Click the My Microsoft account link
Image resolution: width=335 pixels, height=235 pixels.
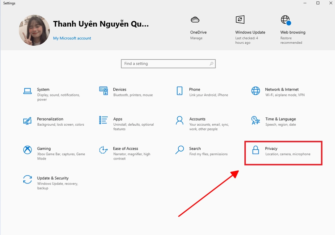(x=72, y=38)
